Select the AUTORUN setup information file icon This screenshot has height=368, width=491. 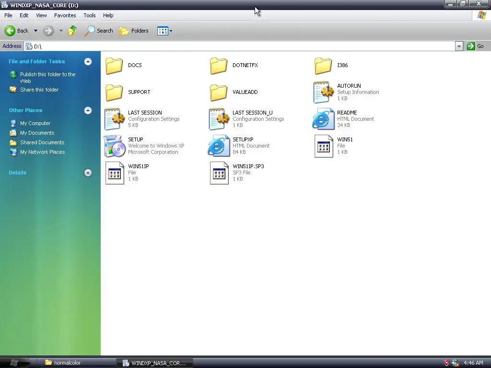pos(323,92)
